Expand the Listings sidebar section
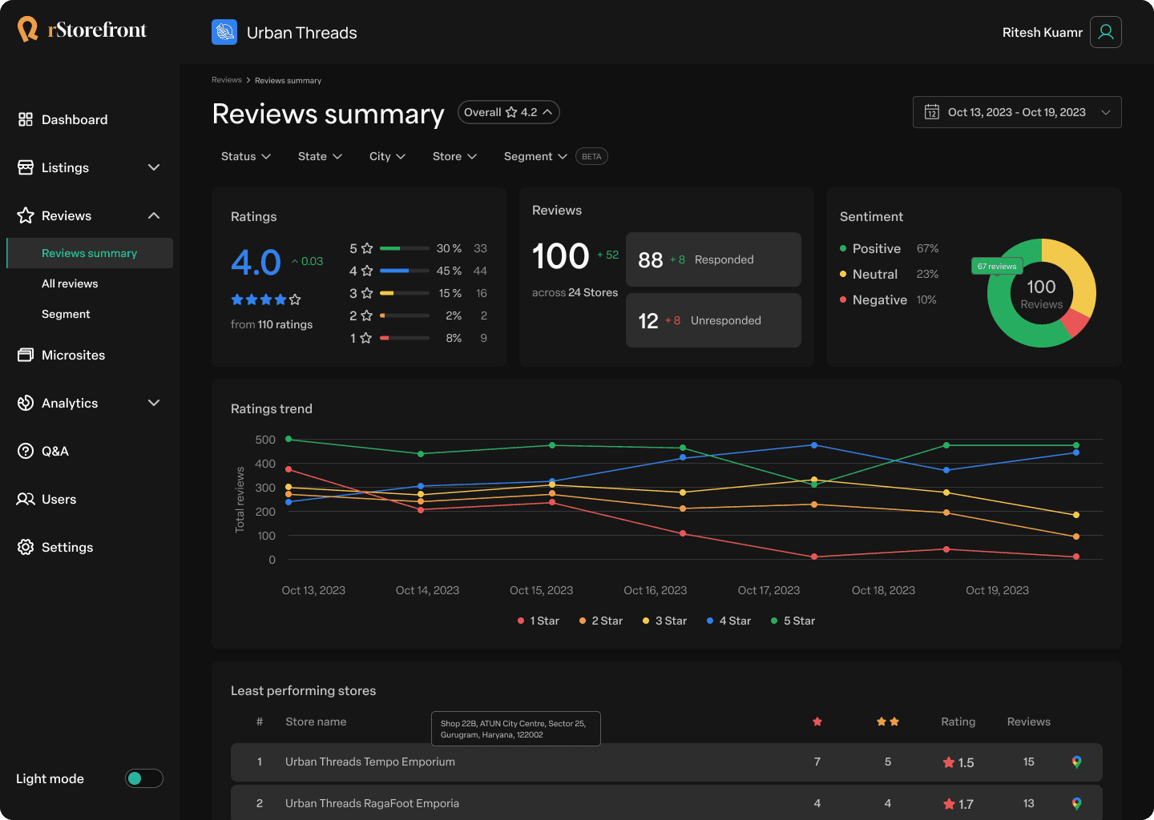 pos(89,167)
